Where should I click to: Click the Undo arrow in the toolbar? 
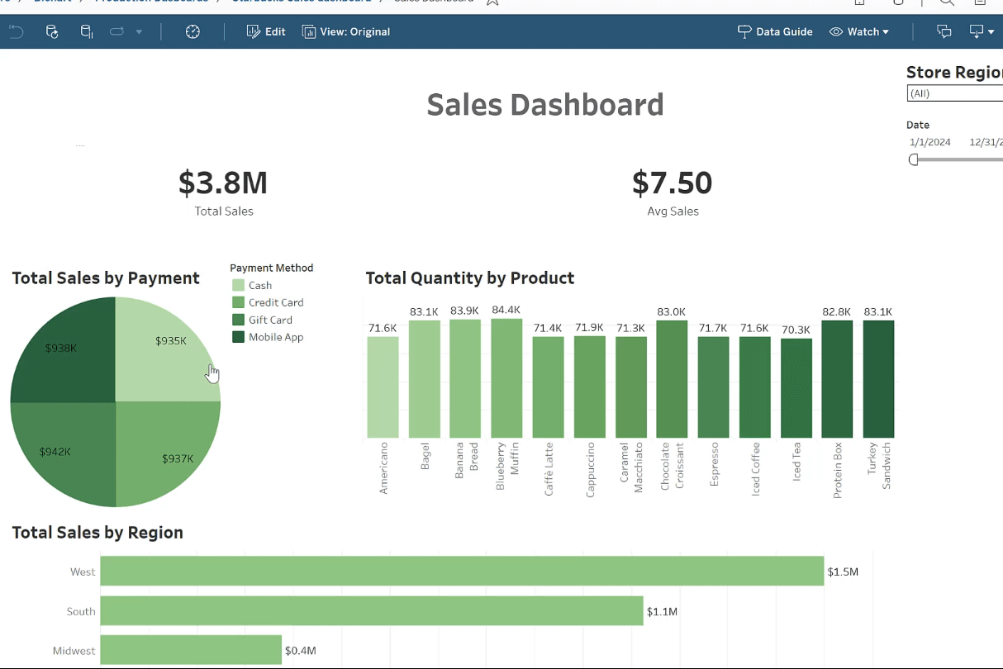pos(17,31)
